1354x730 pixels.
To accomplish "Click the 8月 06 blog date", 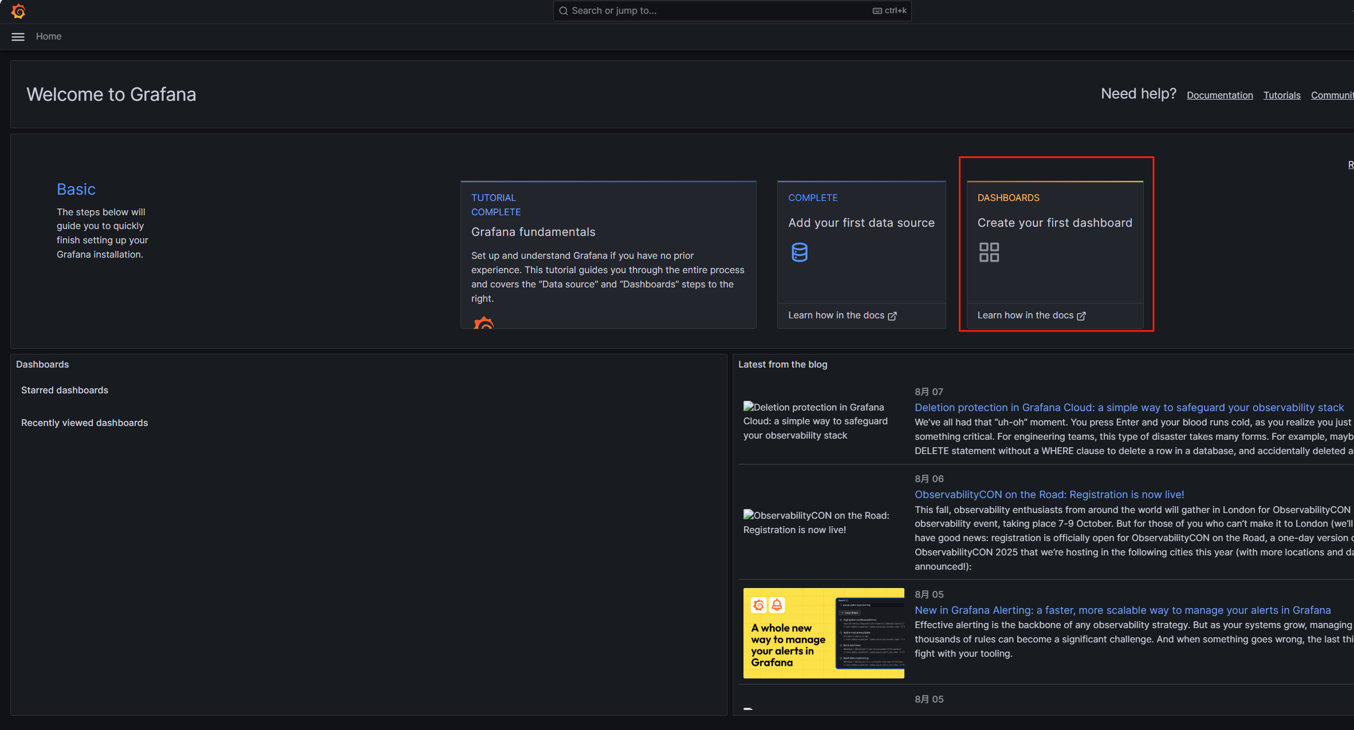I will (x=929, y=479).
